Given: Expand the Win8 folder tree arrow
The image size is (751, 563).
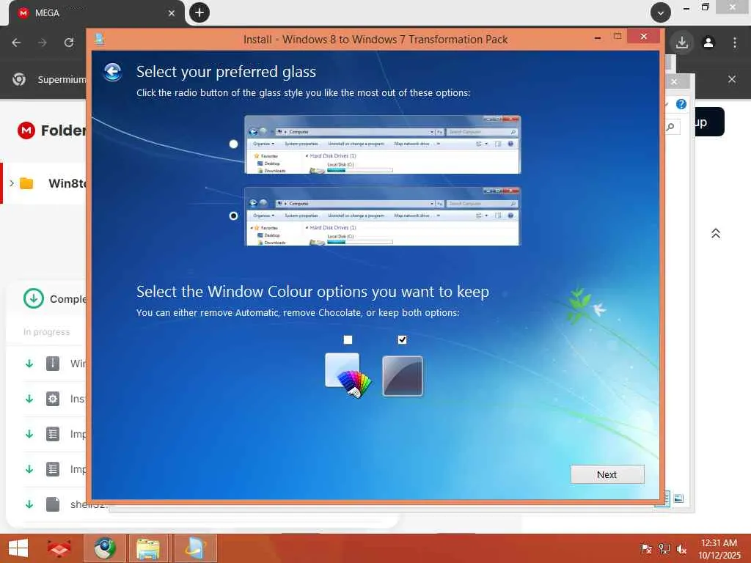Looking at the screenshot, I should pyautogui.click(x=12, y=183).
